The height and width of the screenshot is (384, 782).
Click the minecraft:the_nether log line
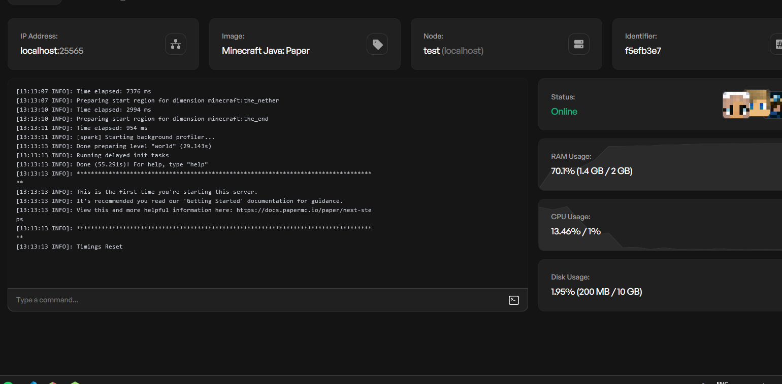pyautogui.click(x=148, y=100)
